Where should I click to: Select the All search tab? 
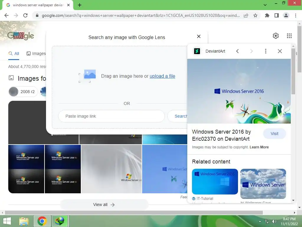tap(14, 53)
